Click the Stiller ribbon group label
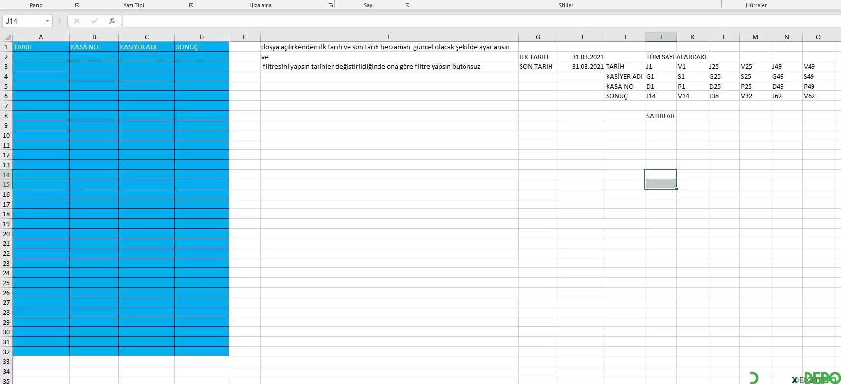Screen dimensions: 841x384 [566, 5]
